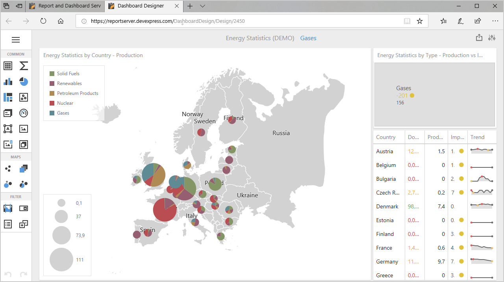Open the dashboard hamburger menu
504x282 pixels.
tap(16, 40)
